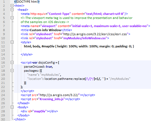
Task: Click the #mapDiv CSS rule on line 12
Action: 79,46
